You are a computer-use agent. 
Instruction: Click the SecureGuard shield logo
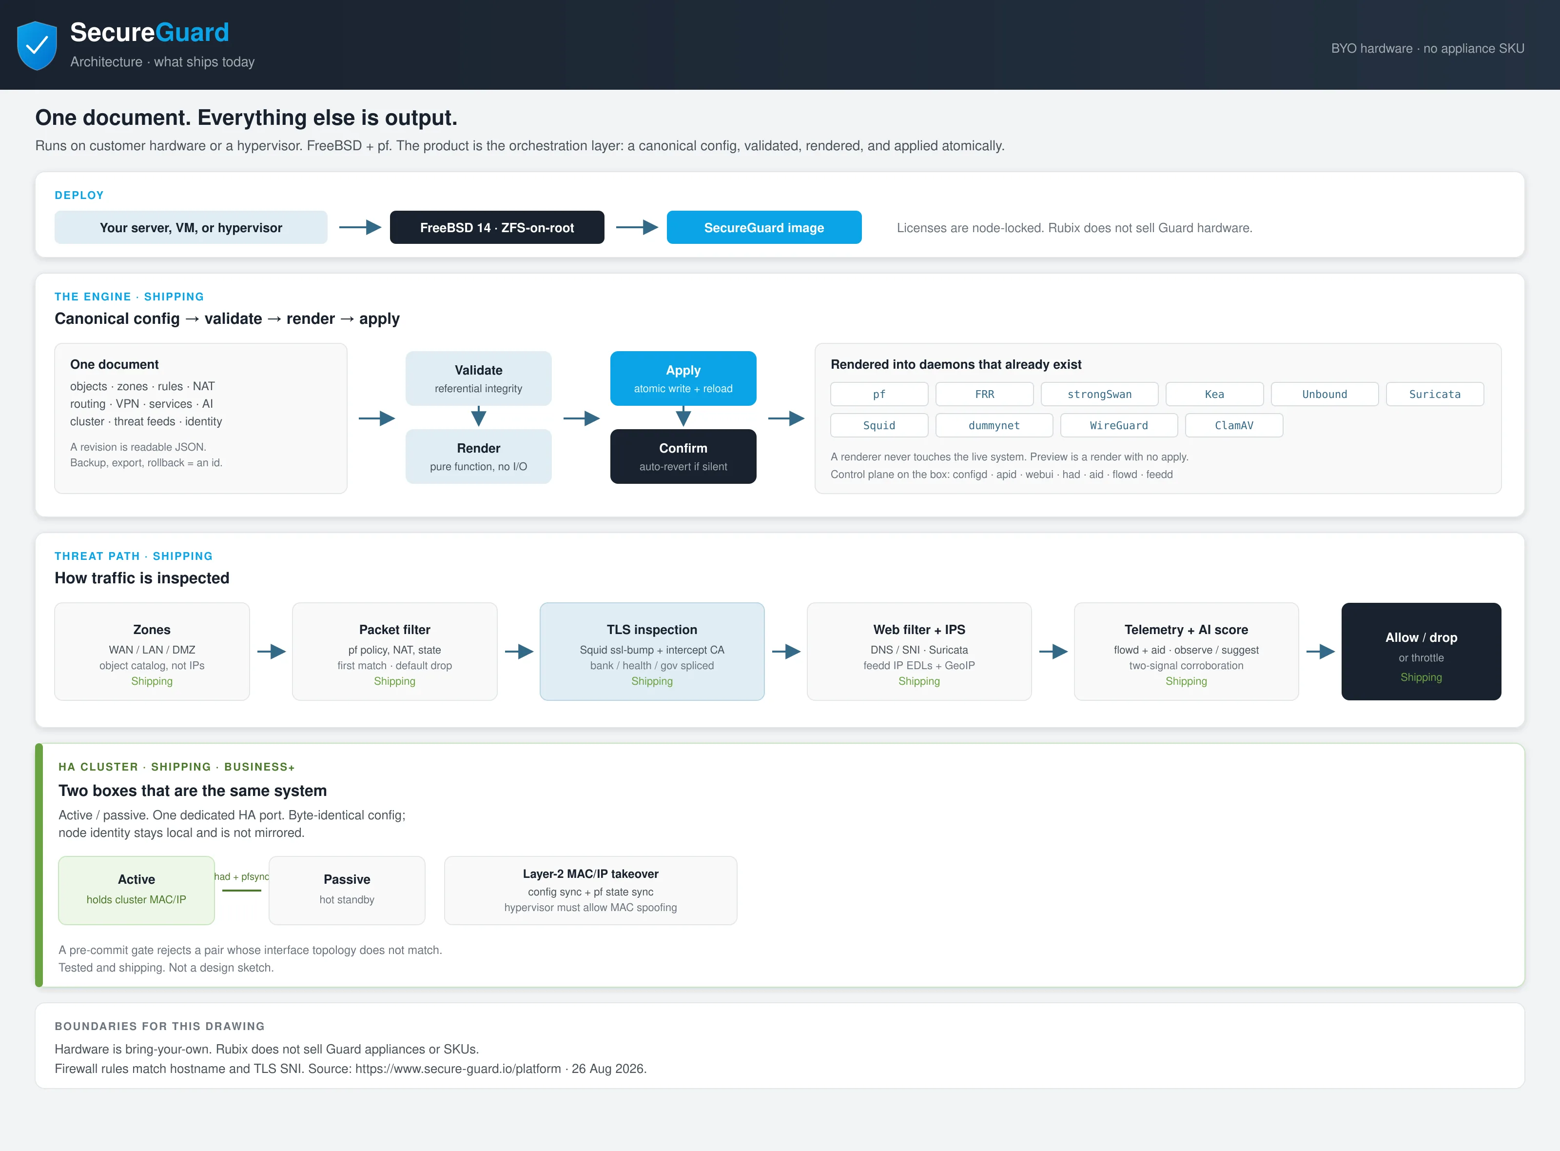37,45
